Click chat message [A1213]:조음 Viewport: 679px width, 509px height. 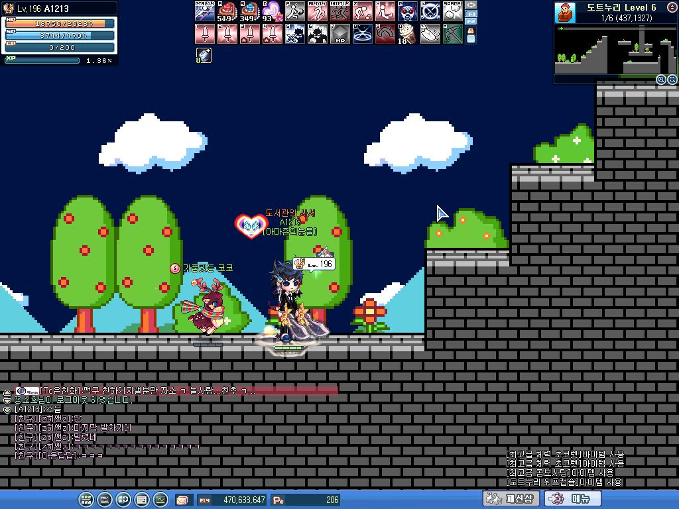click(x=38, y=409)
